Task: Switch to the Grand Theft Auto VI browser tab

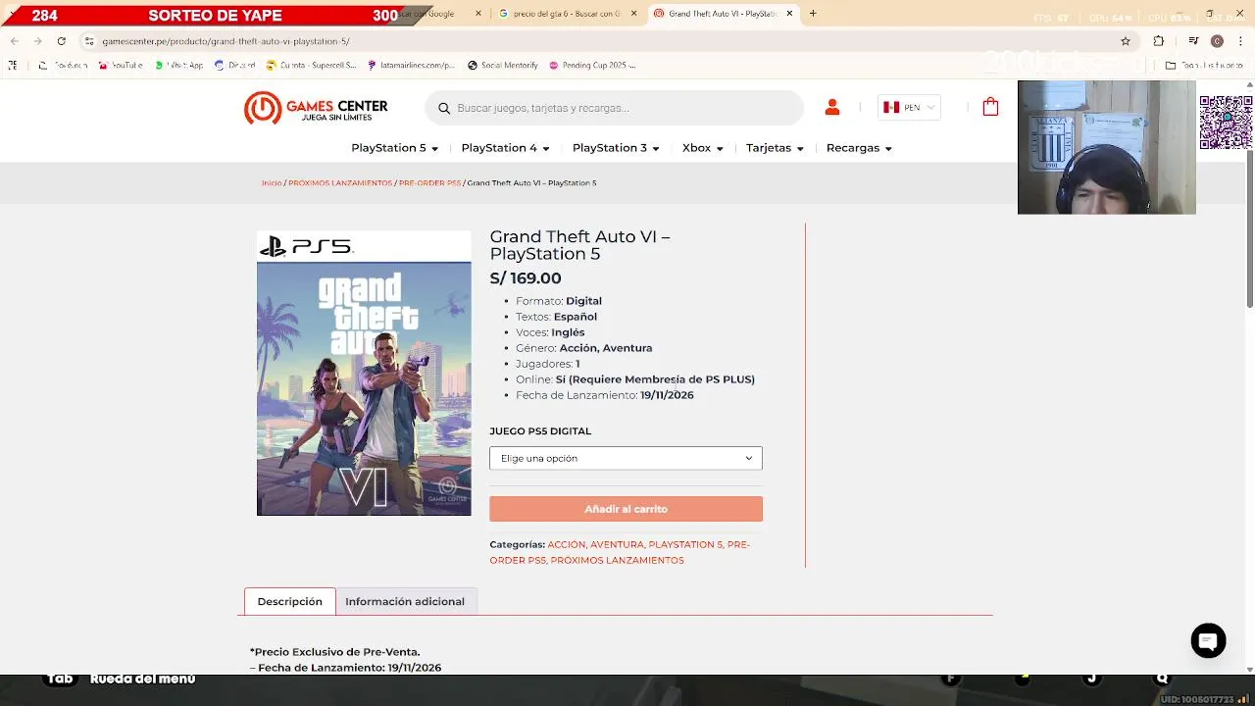Action: pos(723,14)
